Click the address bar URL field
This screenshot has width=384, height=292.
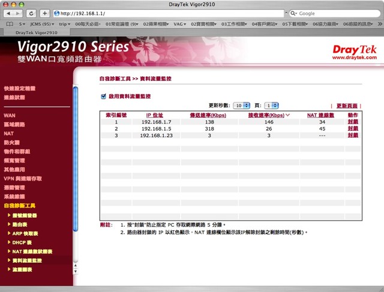coord(169,13)
